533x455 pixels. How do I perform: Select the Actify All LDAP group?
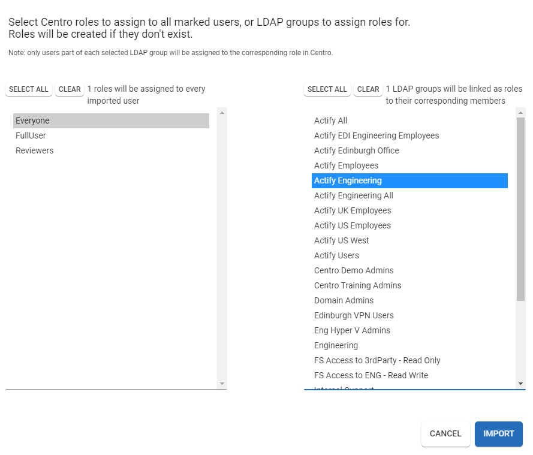(x=331, y=120)
